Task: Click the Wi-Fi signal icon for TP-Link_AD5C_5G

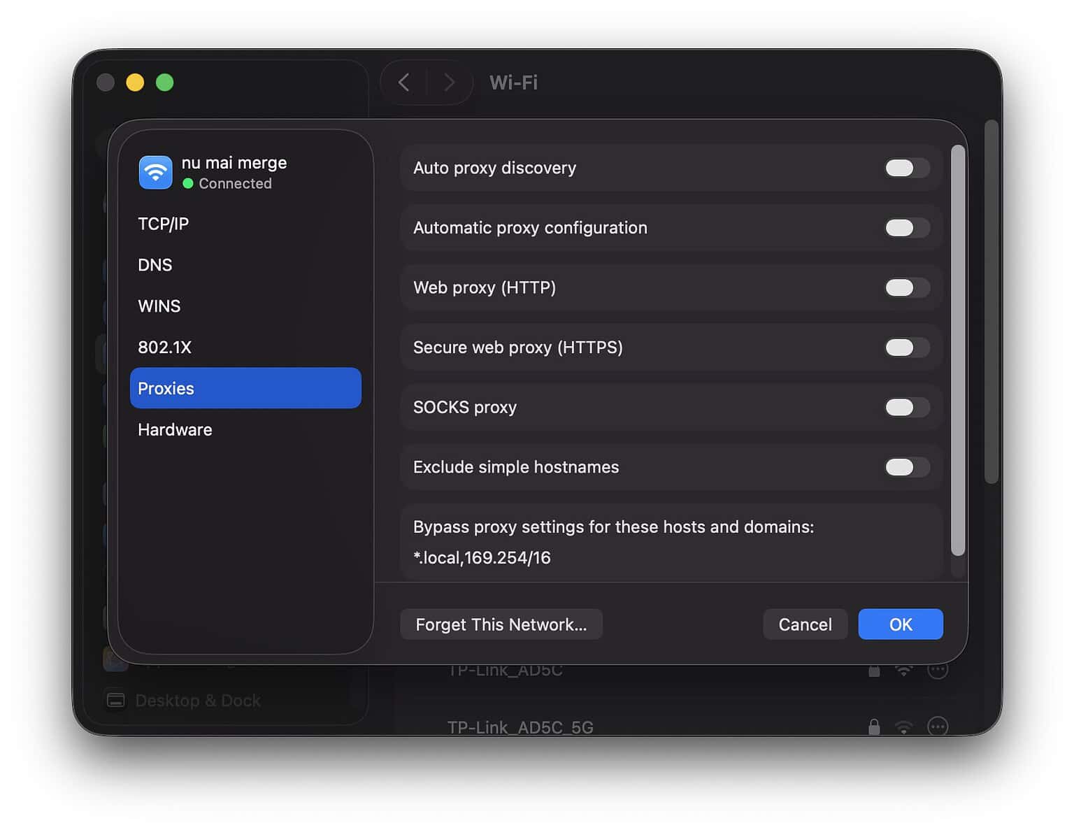Action: pyautogui.click(x=905, y=727)
